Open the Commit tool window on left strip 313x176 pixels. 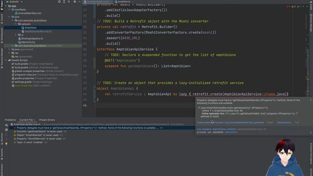(2, 19)
